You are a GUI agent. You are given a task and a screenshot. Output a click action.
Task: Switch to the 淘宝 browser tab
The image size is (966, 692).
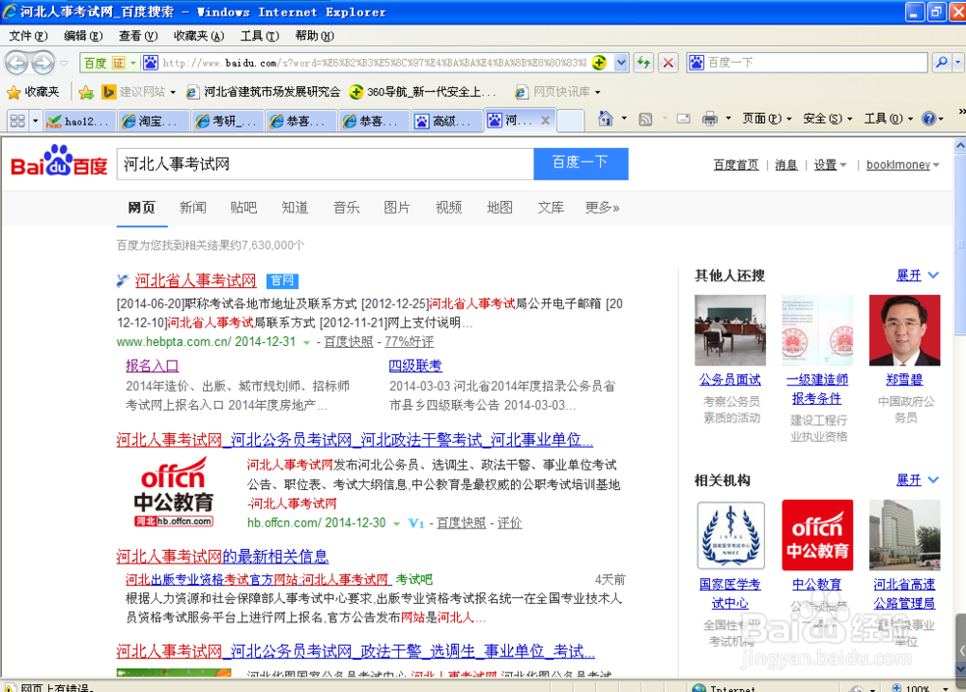tap(155, 121)
